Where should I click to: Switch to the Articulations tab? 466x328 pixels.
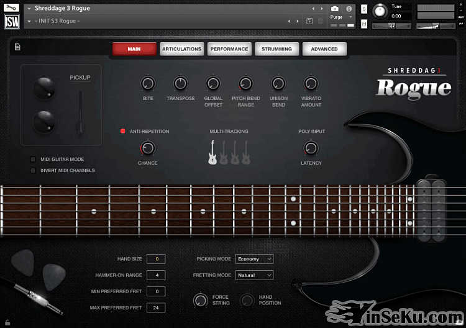coord(181,49)
